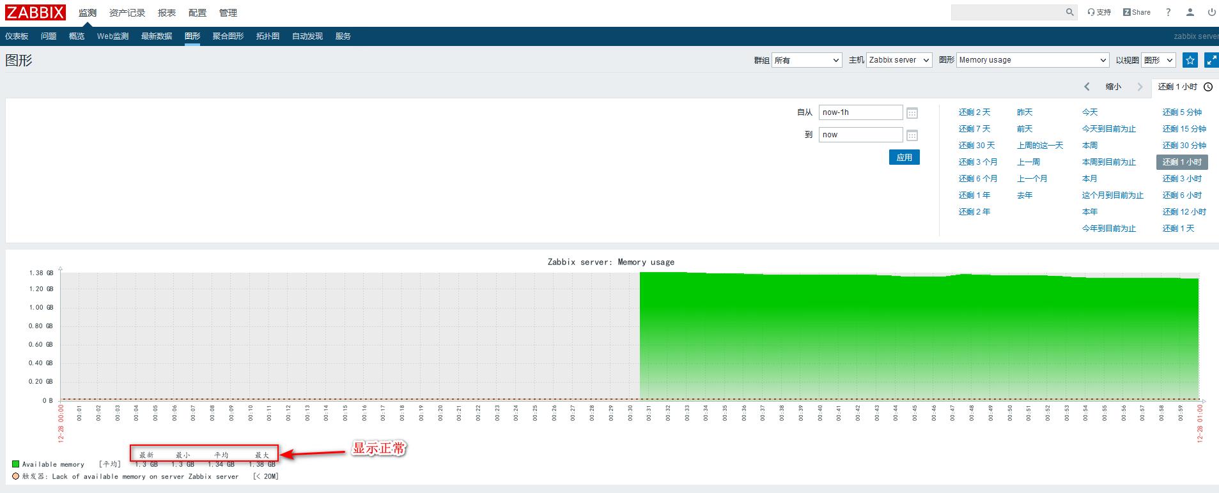
Task: Add graph to favorites with star icon
Action: click(x=1190, y=60)
